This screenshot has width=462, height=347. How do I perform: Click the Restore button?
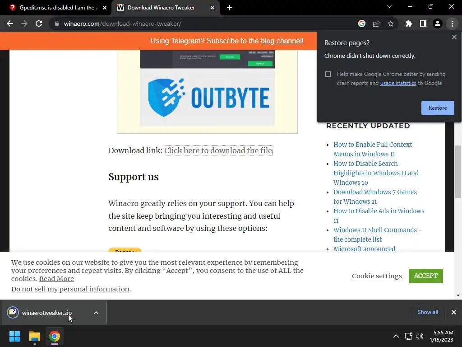pyautogui.click(x=438, y=108)
